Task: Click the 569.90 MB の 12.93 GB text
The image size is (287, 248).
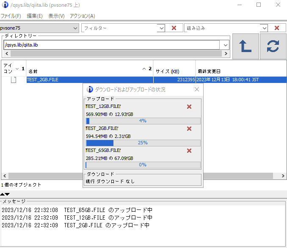Action: click(x=110, y=114)
